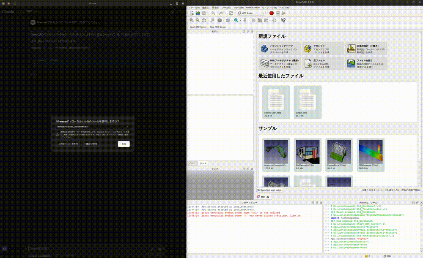Click the What's This help icon

[283, 20]
